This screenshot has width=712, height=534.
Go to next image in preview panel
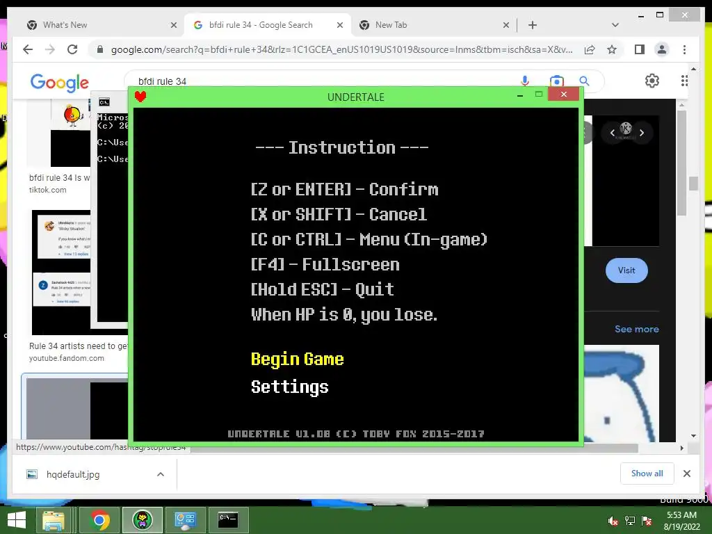(642, 133)
